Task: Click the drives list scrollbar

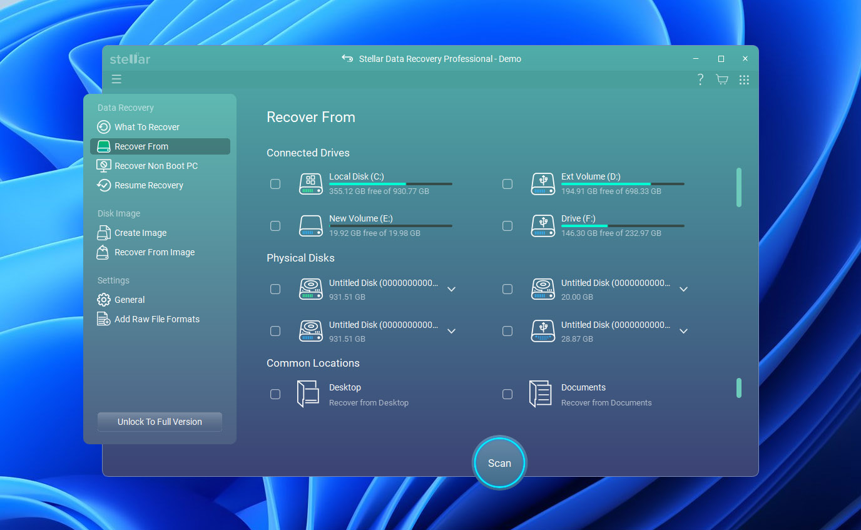Action: click(739, 187)
